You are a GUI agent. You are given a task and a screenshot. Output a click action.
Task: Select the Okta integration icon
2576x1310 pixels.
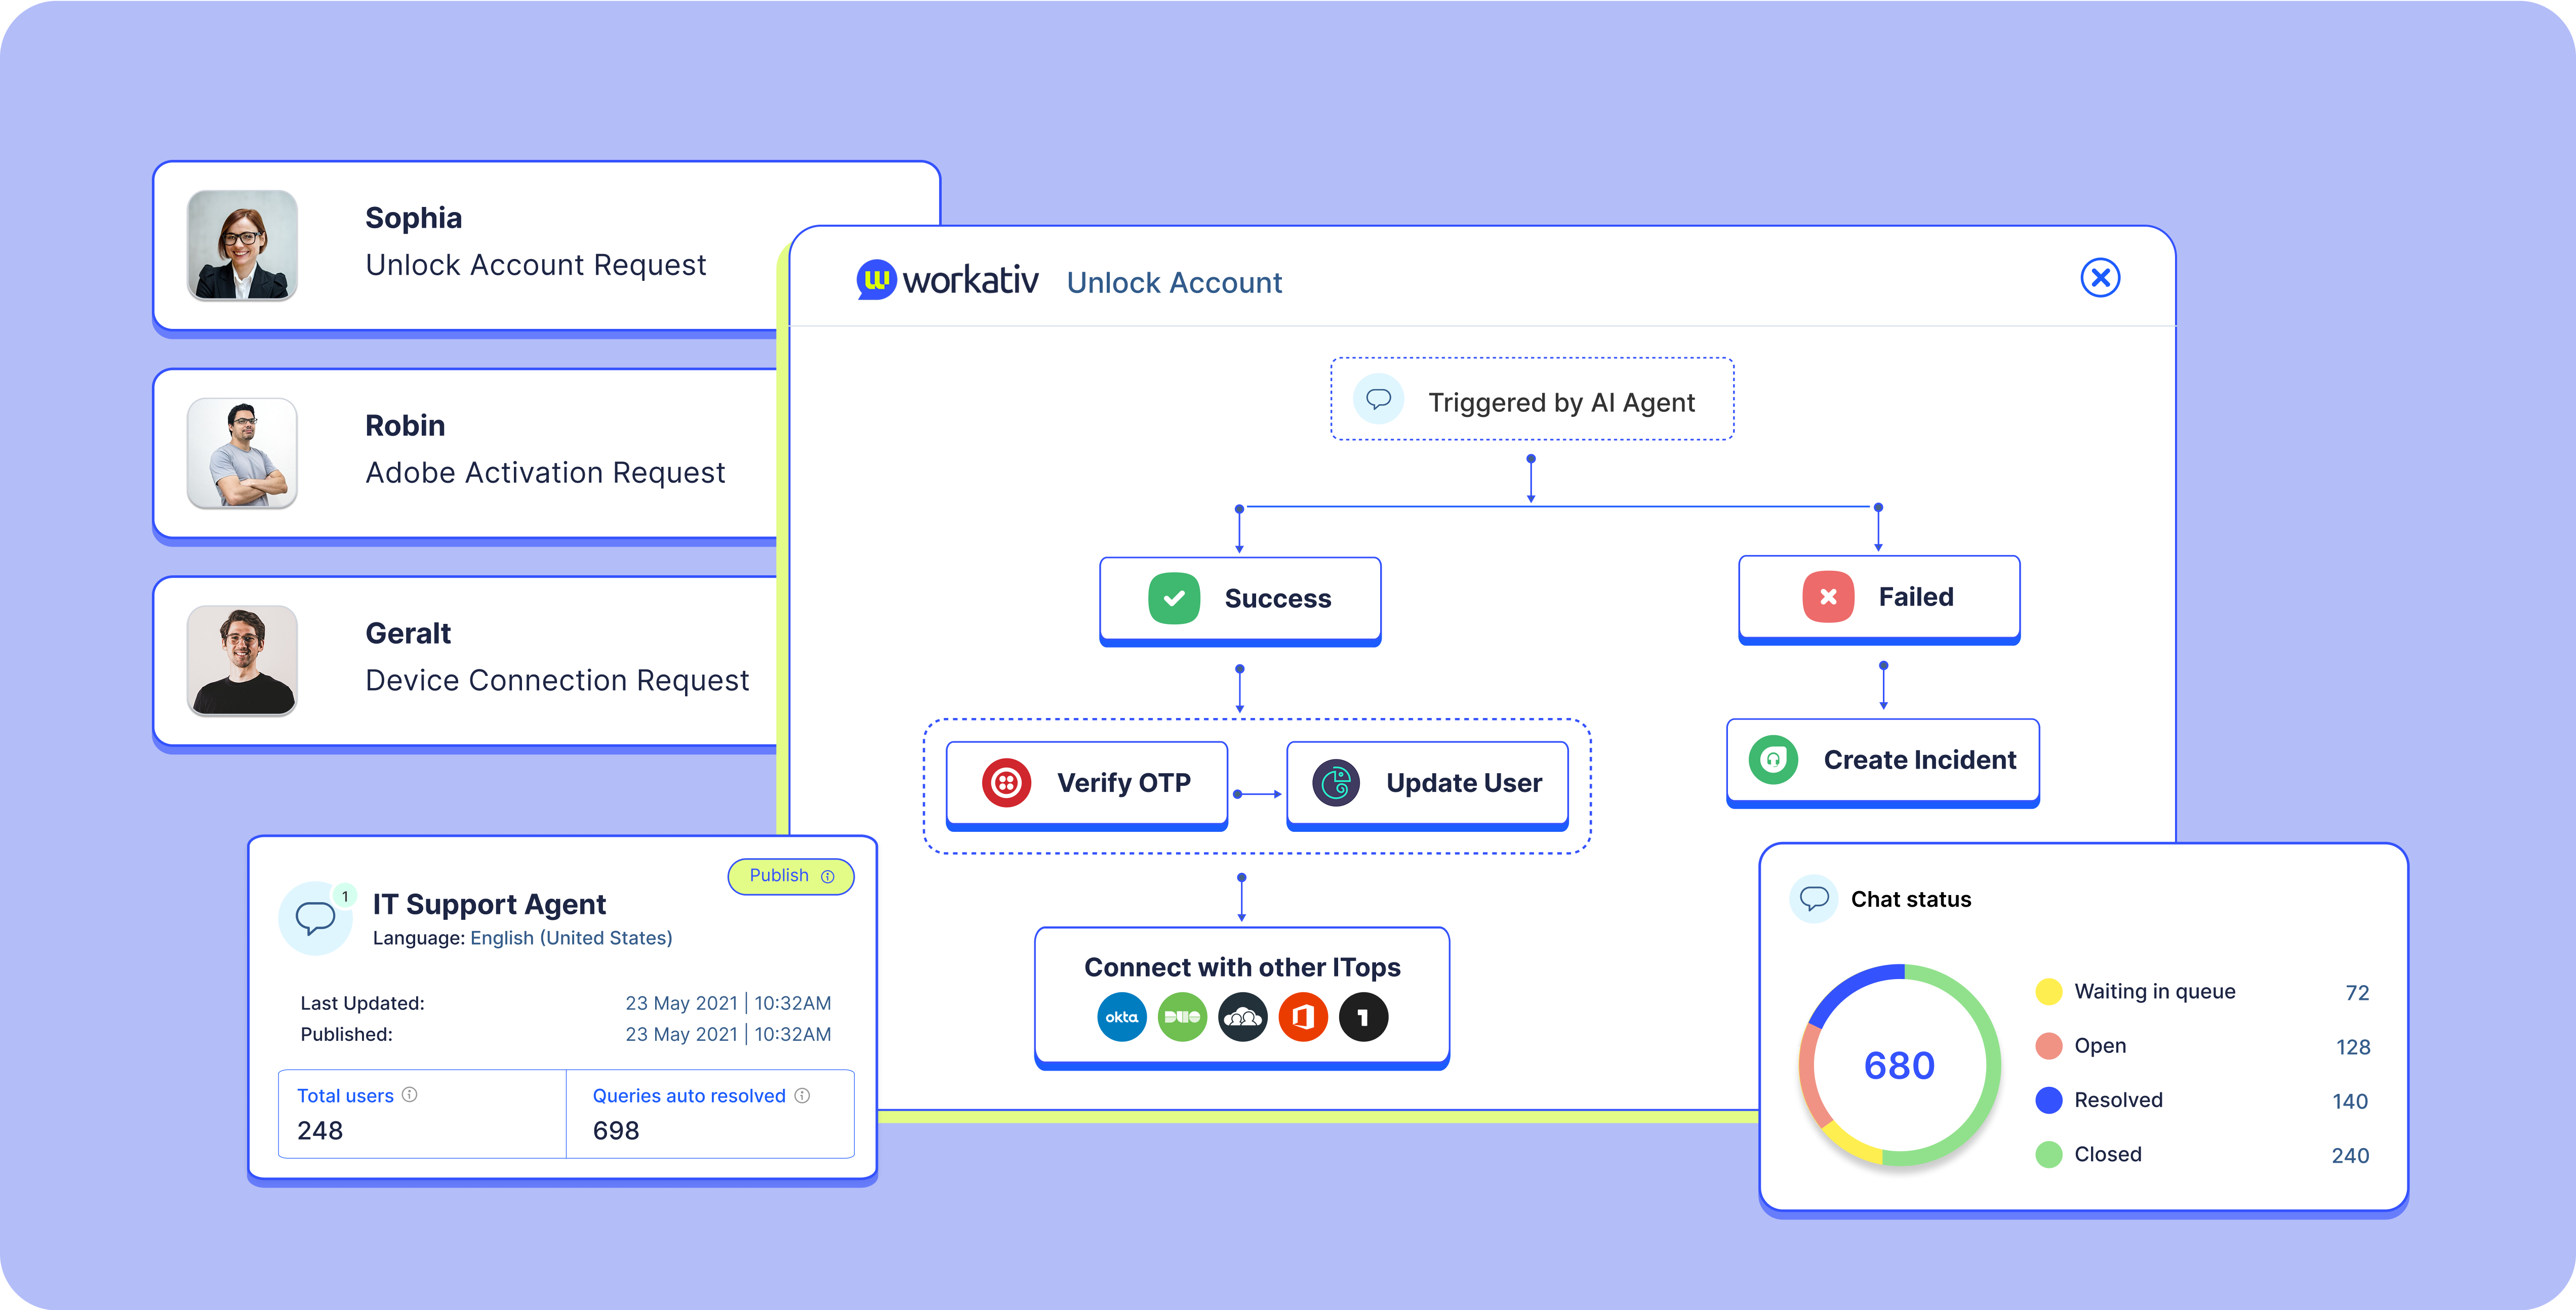tap(1121, 1016)
